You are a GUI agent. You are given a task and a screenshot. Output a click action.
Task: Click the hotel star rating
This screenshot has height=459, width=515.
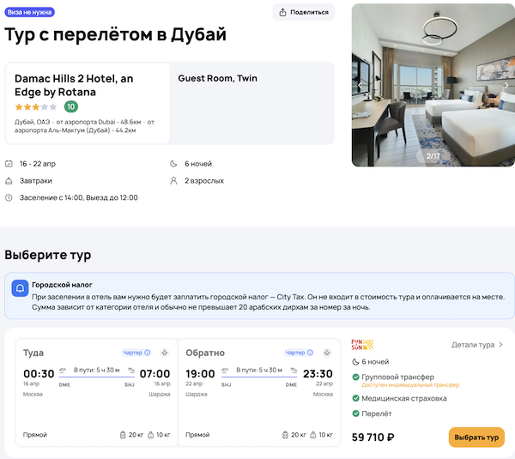click(x=36, y=107)
